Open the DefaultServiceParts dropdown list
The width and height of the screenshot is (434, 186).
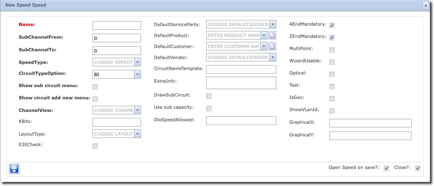click(273, 24)
